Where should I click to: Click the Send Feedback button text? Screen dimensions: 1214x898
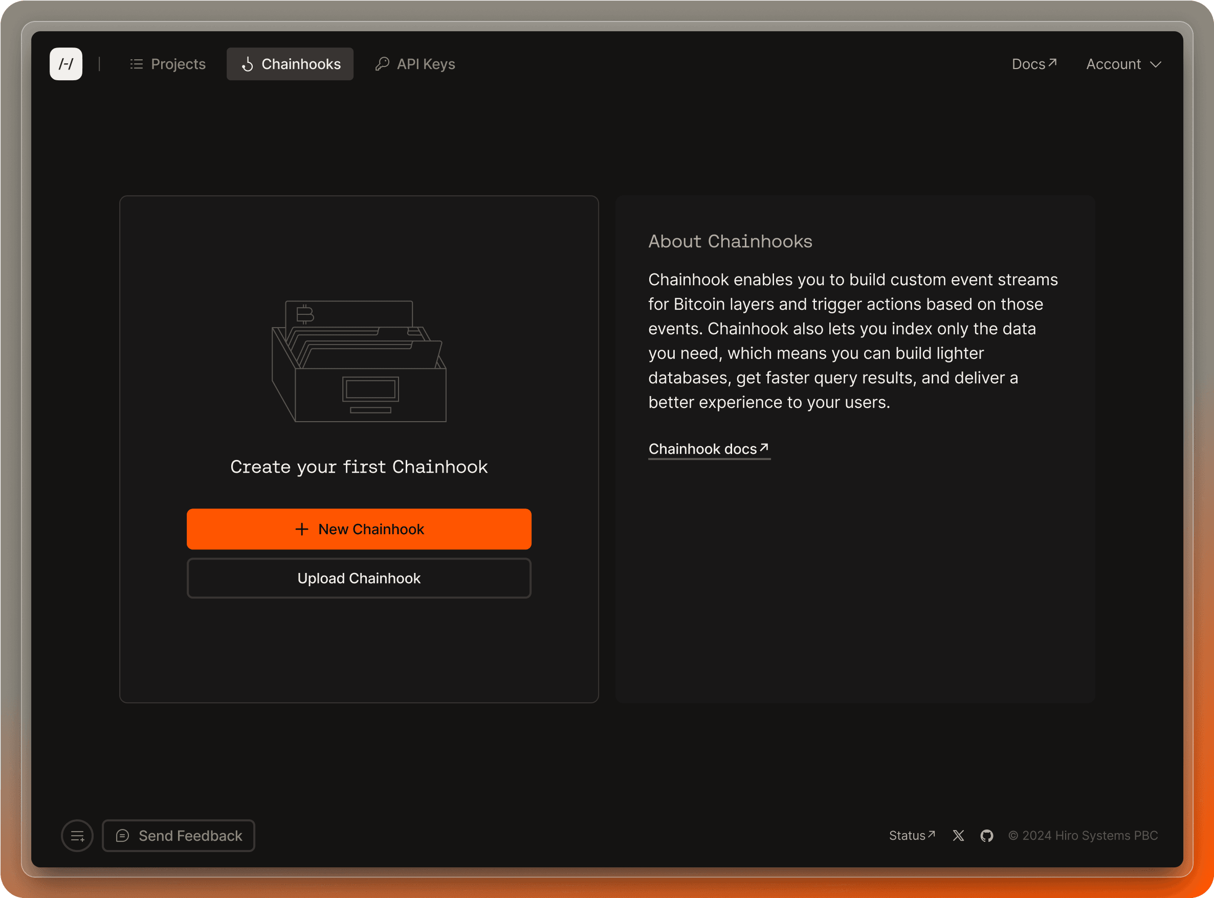[x=190, y=836]
